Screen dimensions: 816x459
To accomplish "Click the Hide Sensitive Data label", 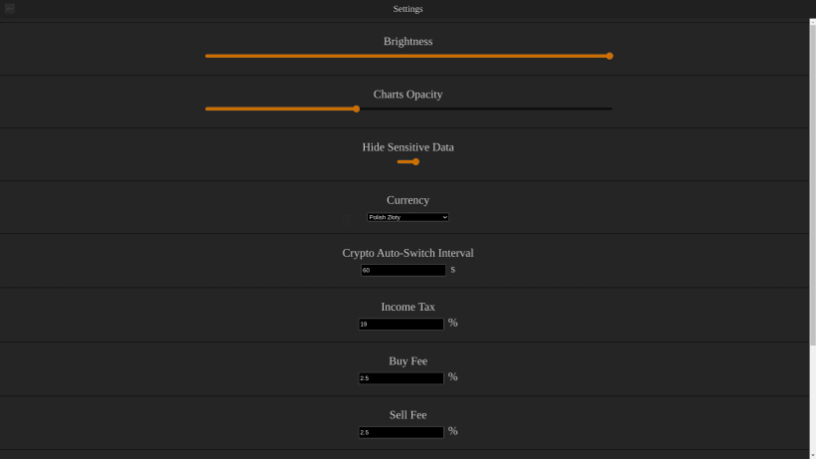I will click(408, 147).
